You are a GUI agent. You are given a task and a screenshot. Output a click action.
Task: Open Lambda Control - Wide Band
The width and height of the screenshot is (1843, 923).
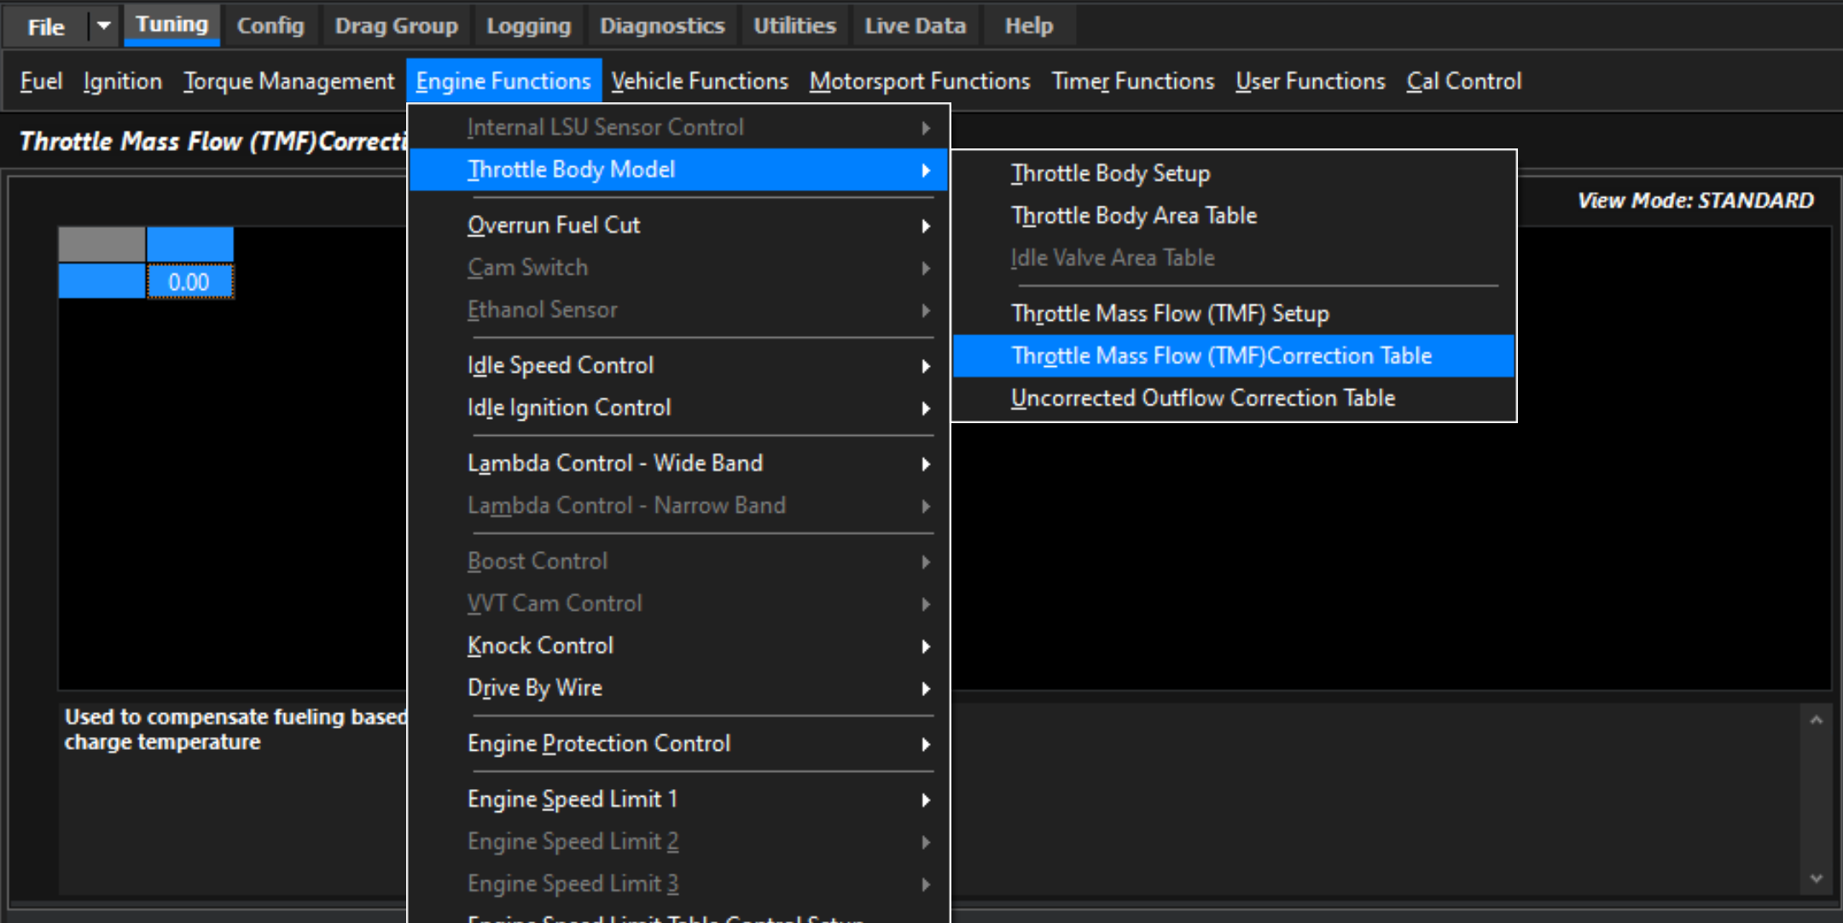tap(615, 463)
